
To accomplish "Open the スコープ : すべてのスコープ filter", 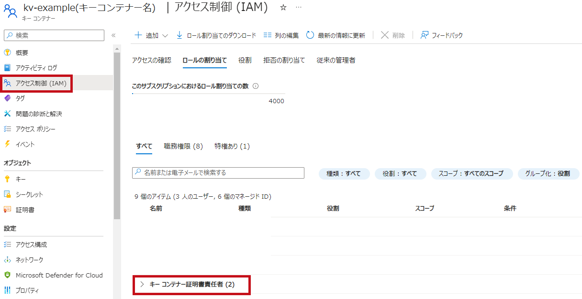I will pos(471,174).
